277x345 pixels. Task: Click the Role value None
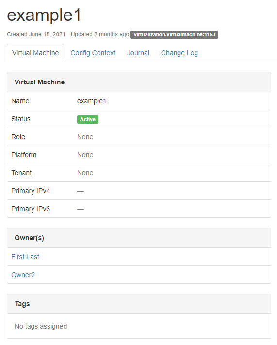[x=85, y=137]
